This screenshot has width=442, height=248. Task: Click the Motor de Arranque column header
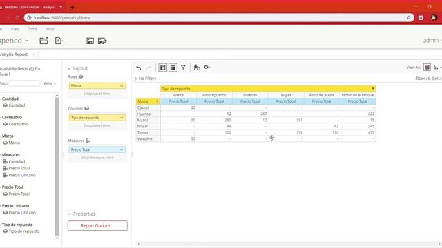point(358,95)
